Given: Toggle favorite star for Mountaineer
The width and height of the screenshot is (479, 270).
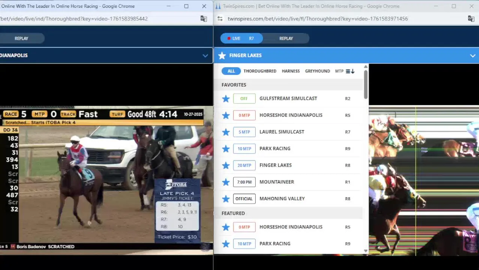Looking at the screenshot, I should coord(226,182).
